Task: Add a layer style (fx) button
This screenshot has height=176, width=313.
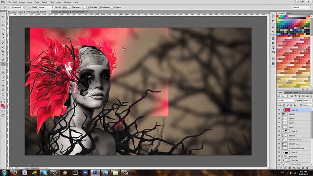Action: 286,168
